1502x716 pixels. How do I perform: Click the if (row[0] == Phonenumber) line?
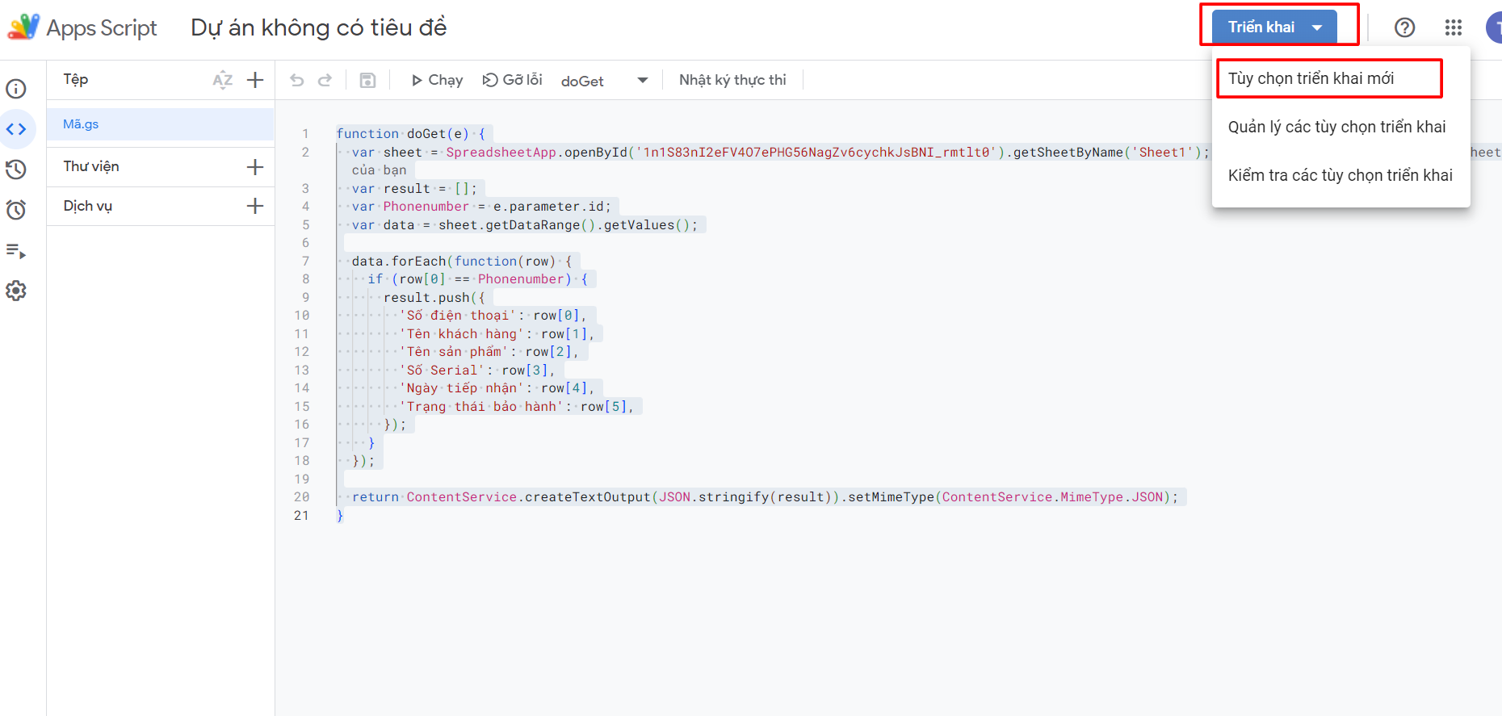(477, 279)
